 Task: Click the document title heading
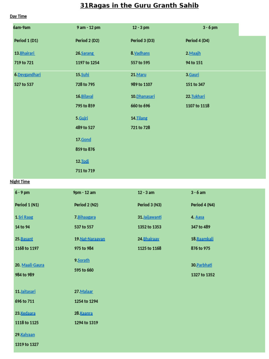click(139, 6)
